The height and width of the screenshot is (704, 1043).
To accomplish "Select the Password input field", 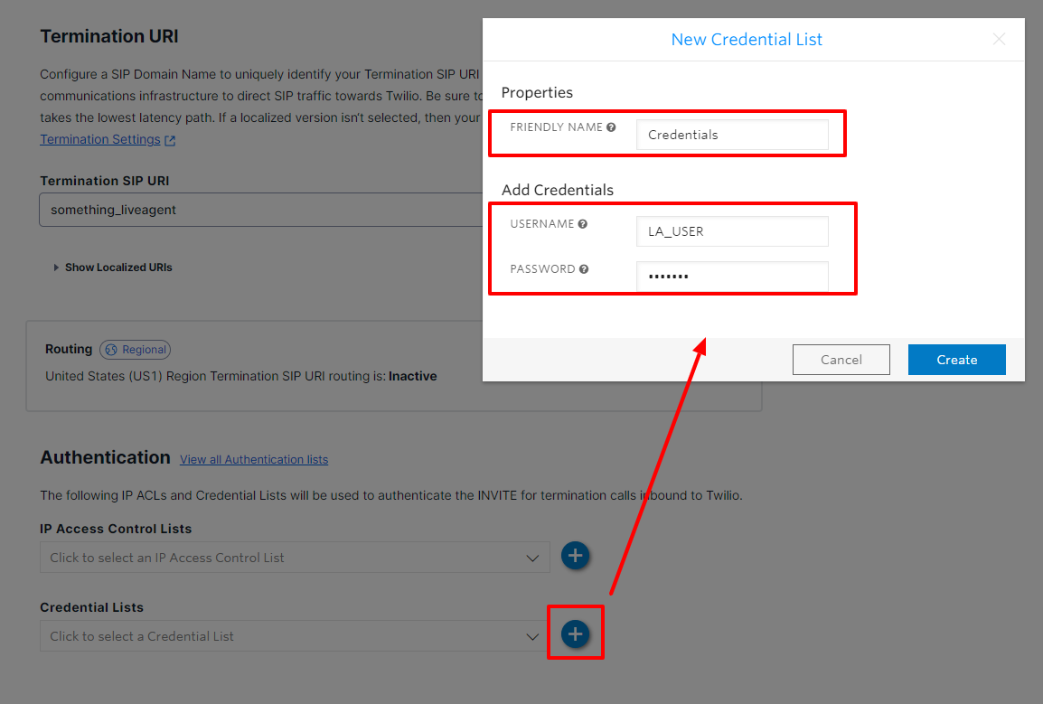I will coord(732,277).
